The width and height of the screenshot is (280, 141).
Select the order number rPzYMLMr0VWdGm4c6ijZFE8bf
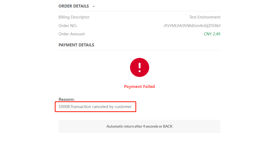click(x=192, y=26)
